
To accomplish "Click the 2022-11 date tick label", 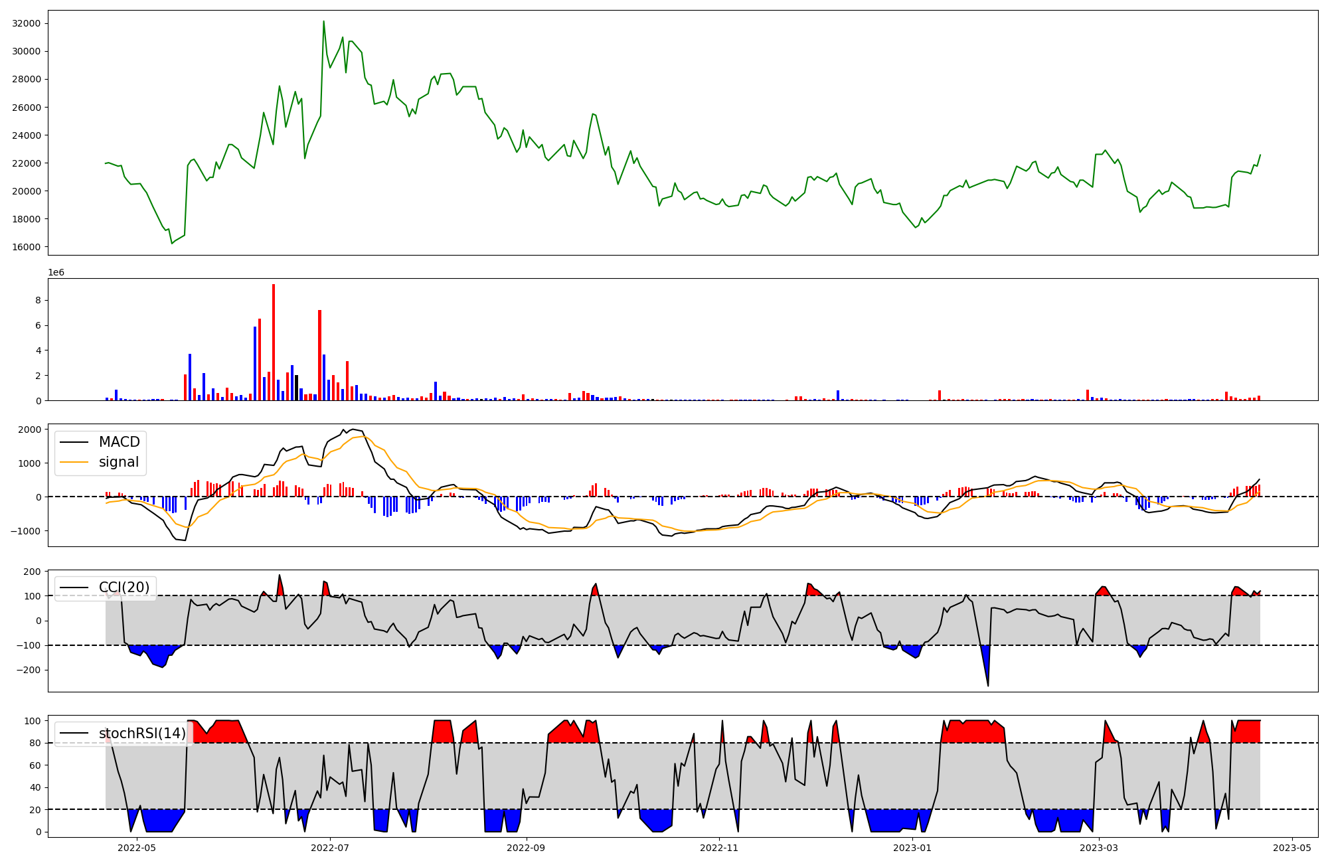I will coord(719,848).
